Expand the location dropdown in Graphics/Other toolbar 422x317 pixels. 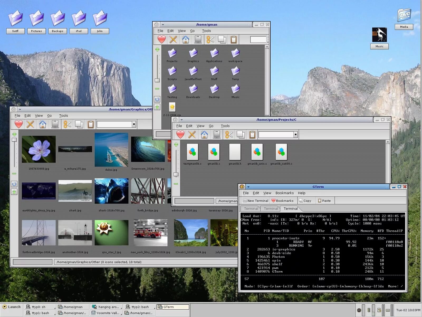tap(134, 124)
